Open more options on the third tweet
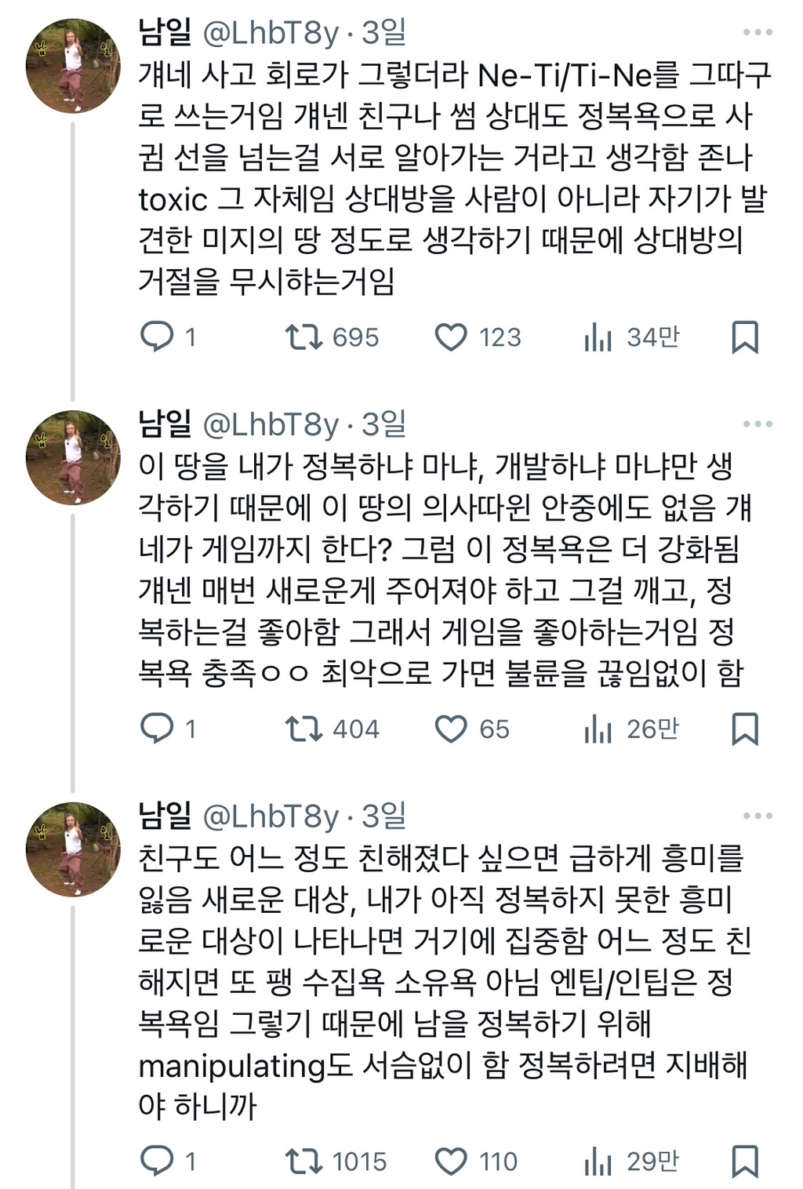Viewport: 803px width, 1189px height. pyautogui.click(x=758, y=816)
